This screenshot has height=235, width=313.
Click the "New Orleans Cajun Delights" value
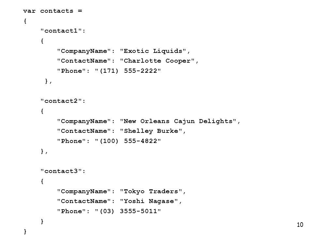point(178,121)
